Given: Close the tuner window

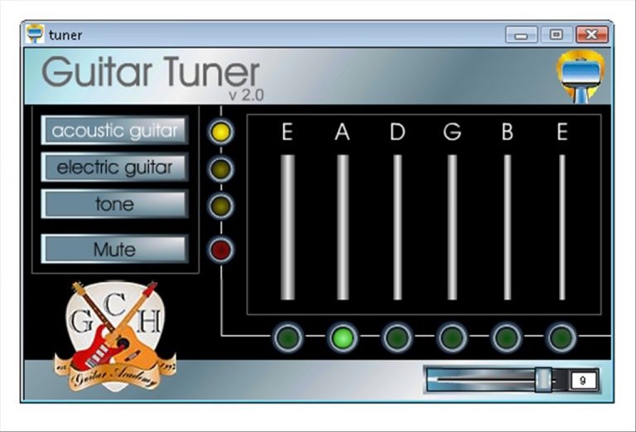Looking at the screenshot, I should click(x=592, y=35).
